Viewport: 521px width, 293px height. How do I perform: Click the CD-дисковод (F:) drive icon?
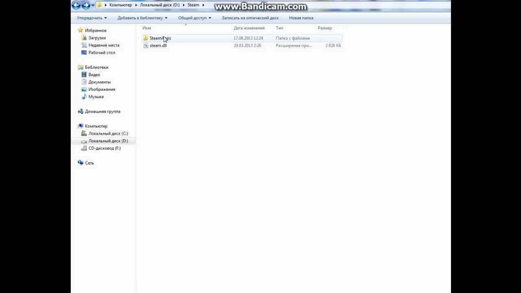[84, 148]
